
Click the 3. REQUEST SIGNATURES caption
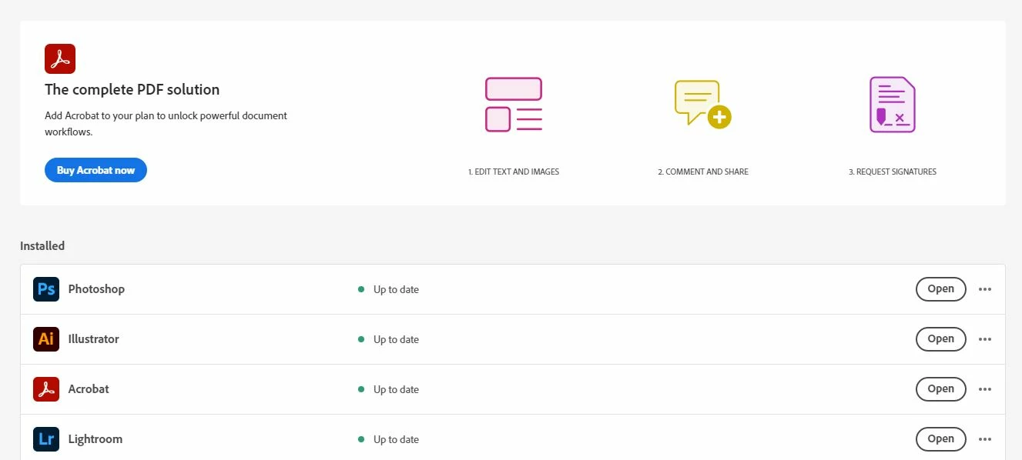click(x=893, y=172)
